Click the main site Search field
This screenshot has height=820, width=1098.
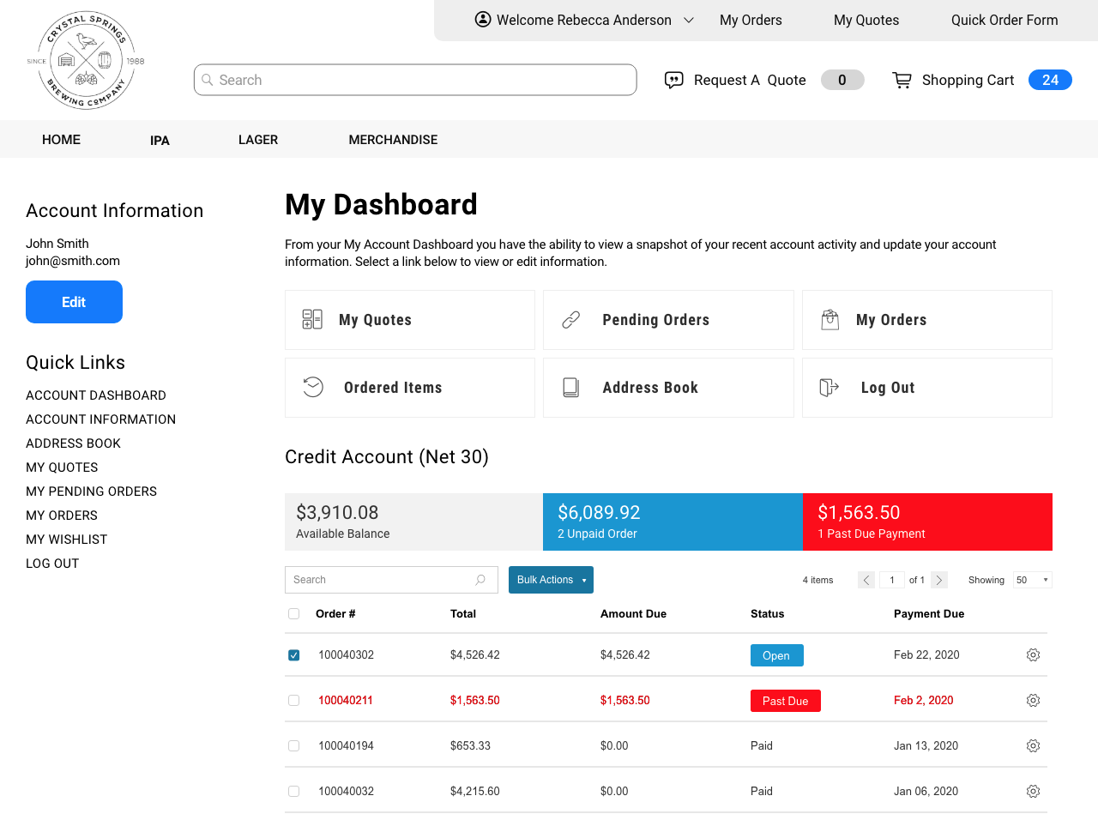(x=415, y=80)
